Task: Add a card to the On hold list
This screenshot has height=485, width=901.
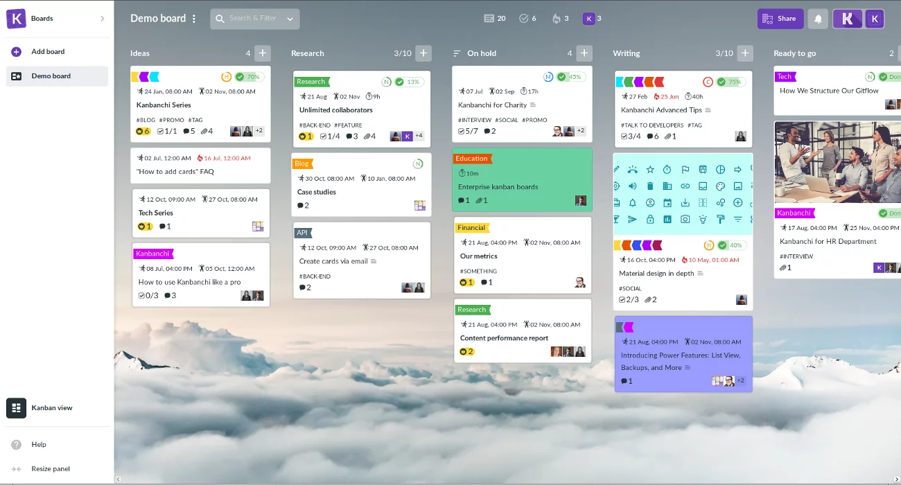Action: pos(584,53)
